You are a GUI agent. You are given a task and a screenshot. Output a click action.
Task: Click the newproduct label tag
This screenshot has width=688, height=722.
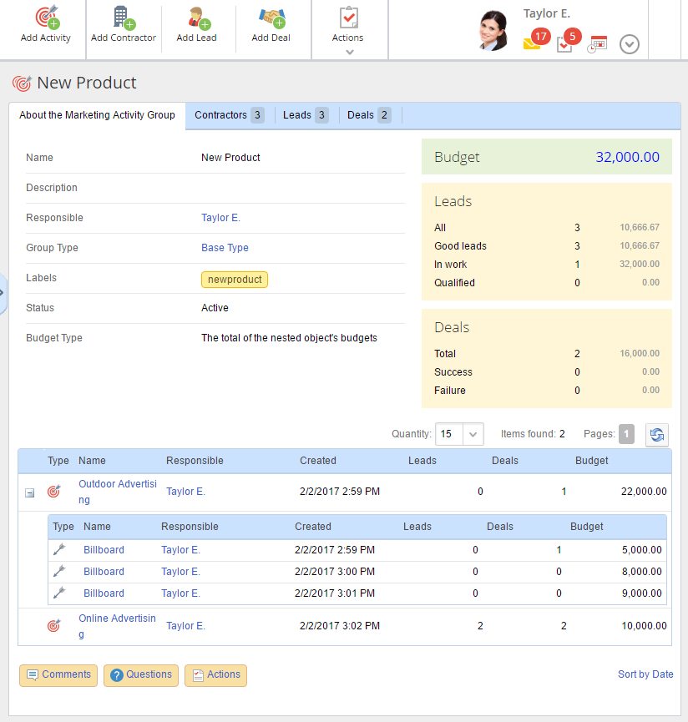coord(235,280)
